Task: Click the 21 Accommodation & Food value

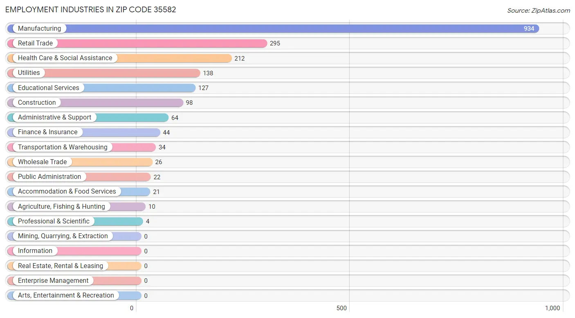Action: point(157,192)
